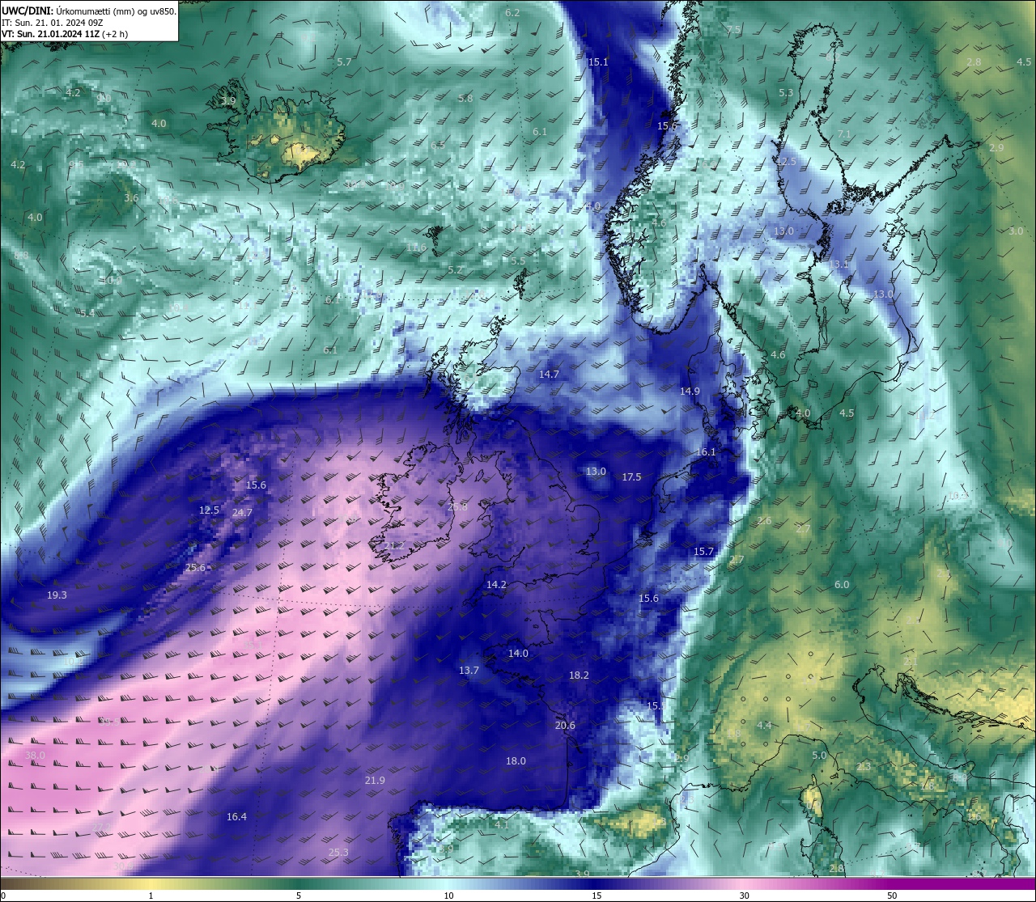1036x902 pixels.
Task: Click the 6.2 value label
Action: [x=512, y=13]
